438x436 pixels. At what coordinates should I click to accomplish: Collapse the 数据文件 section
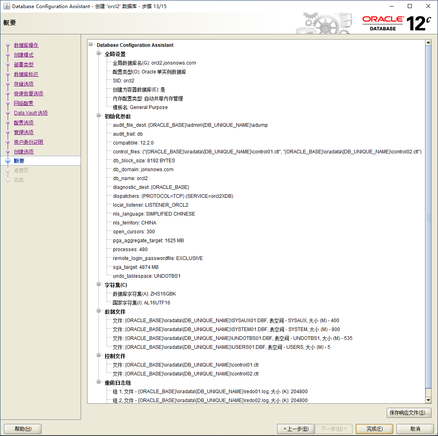[x=99, y=311]
